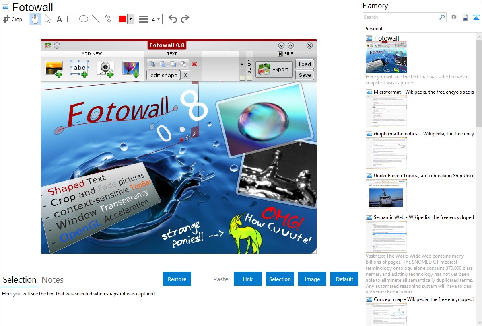Open the Personal tab
482x326 pixels.
coord(373,29)
